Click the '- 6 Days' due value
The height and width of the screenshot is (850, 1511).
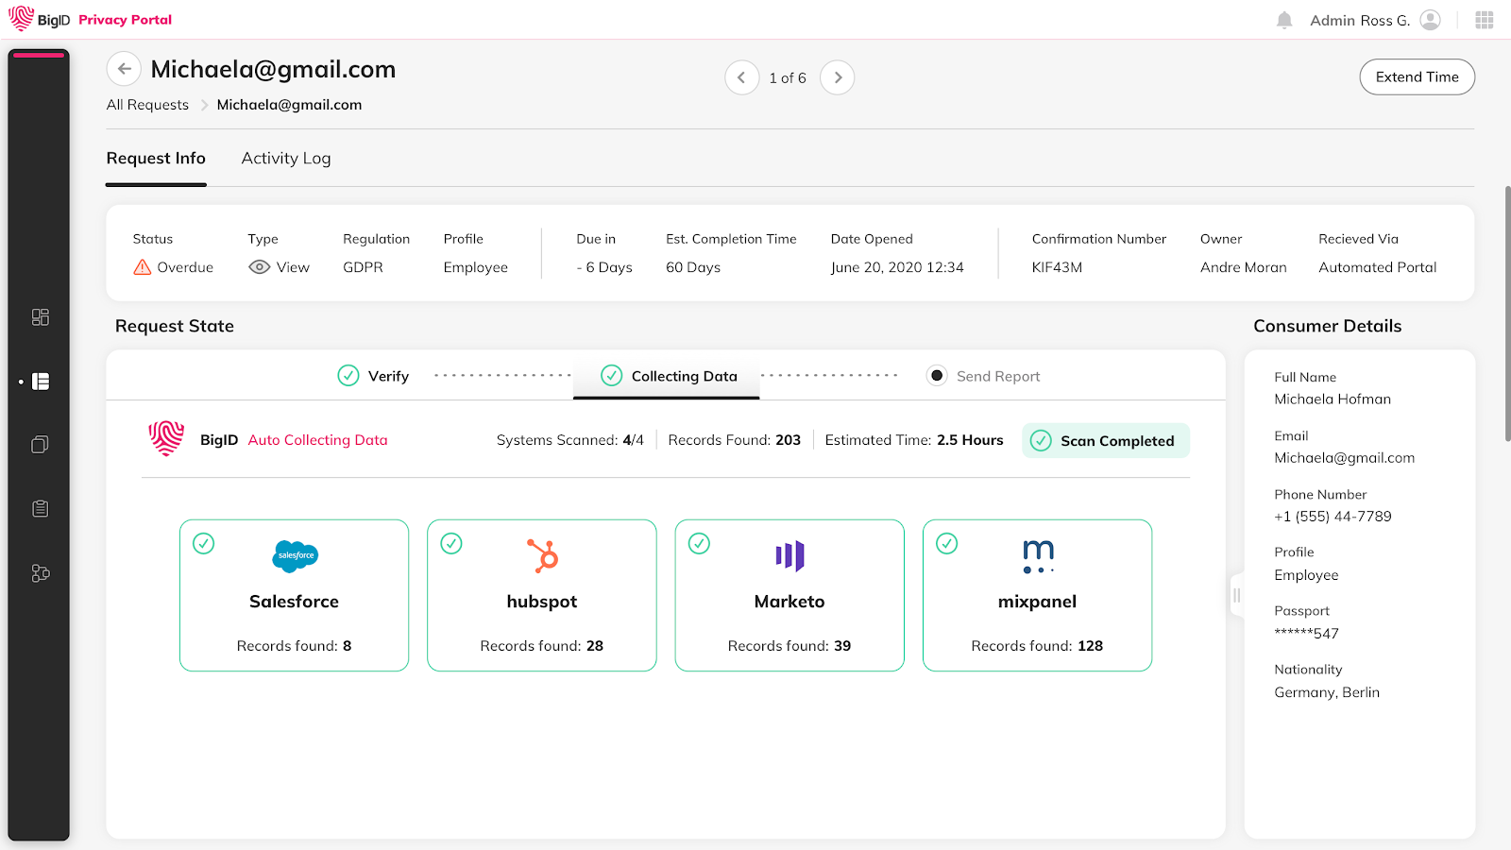click(604, 267)
